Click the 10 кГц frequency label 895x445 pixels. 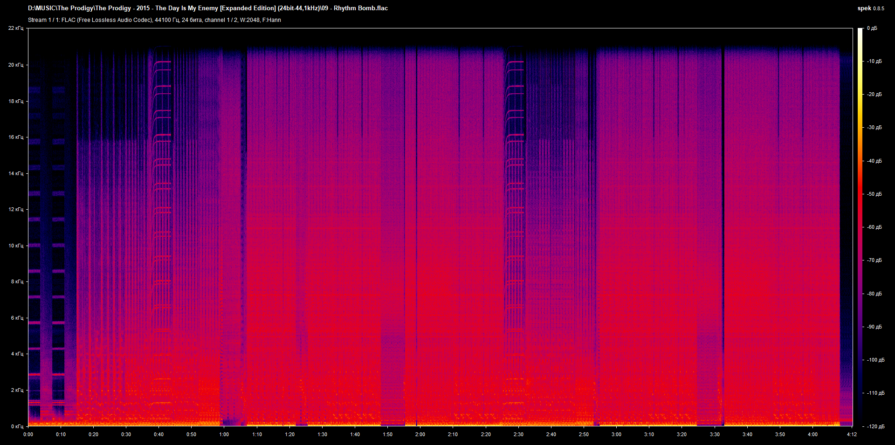16,246
